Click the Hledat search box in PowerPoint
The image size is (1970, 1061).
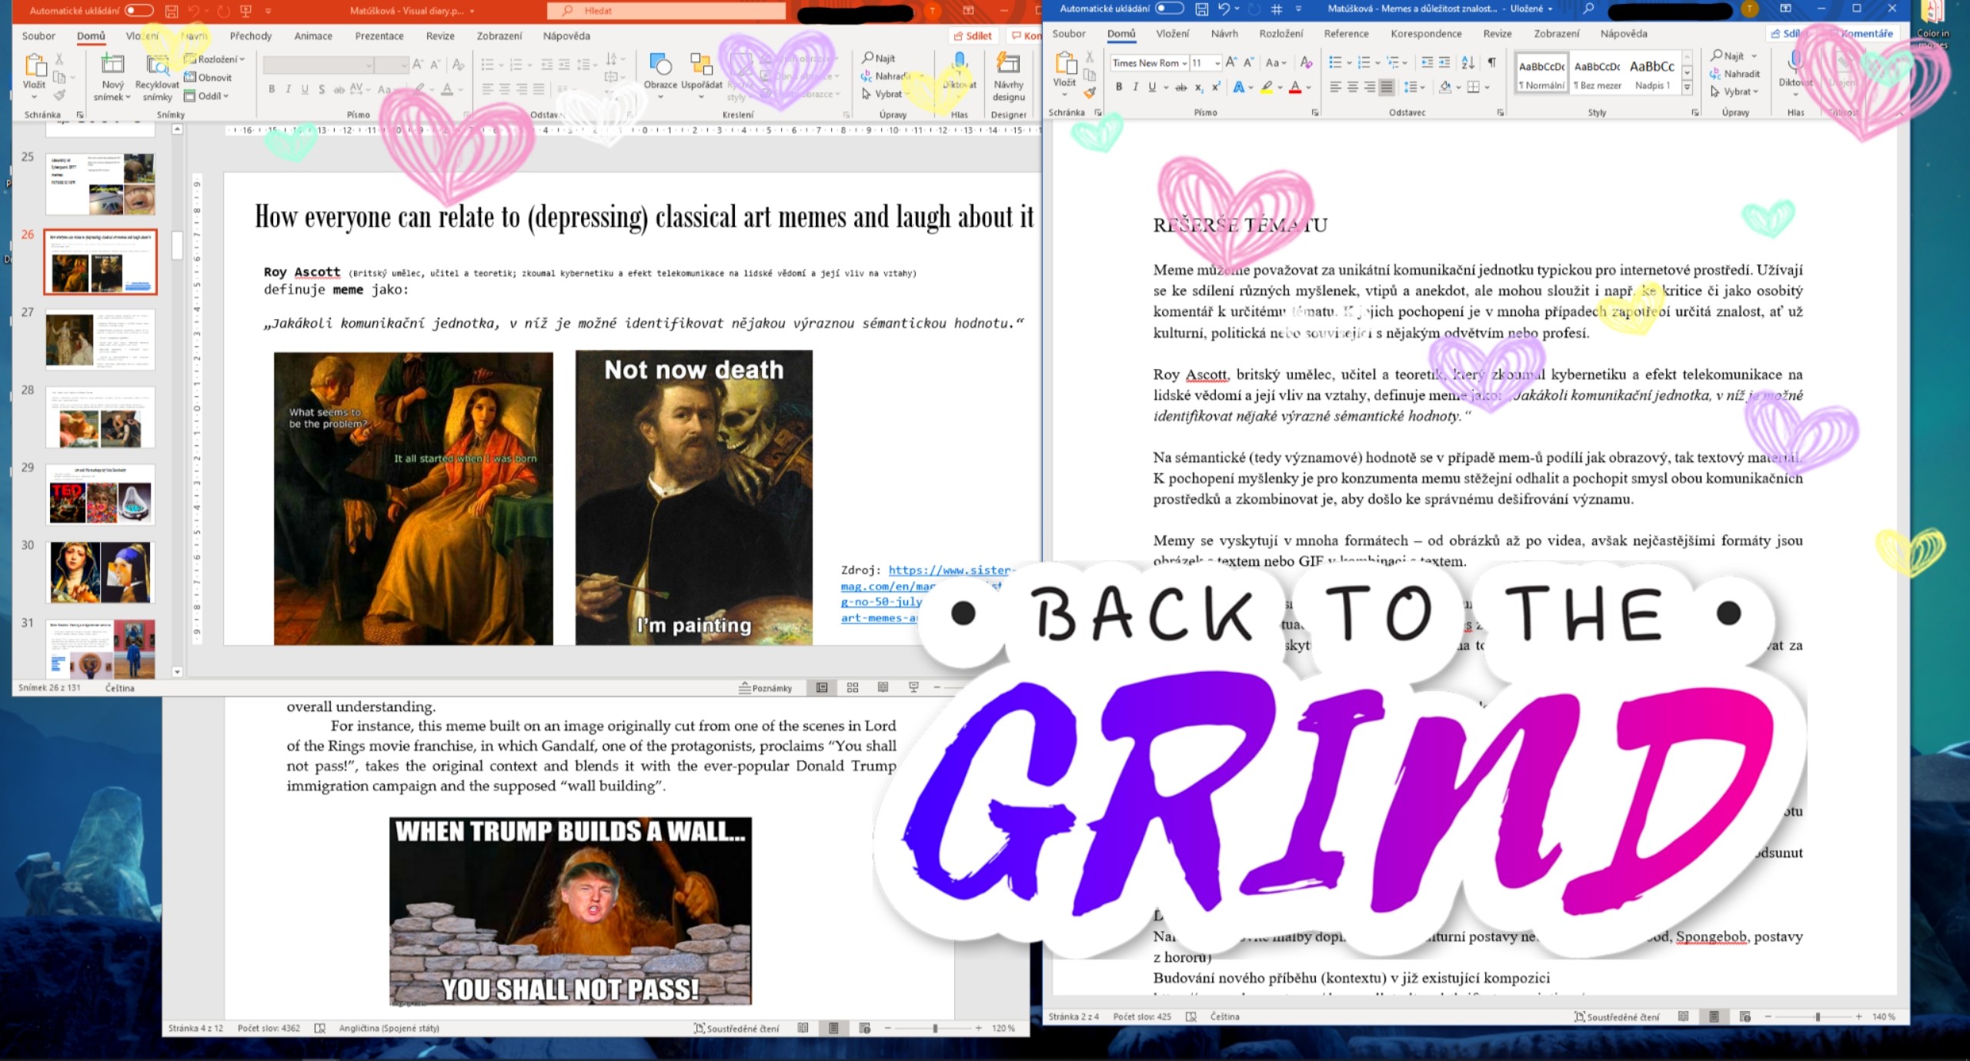666,11
